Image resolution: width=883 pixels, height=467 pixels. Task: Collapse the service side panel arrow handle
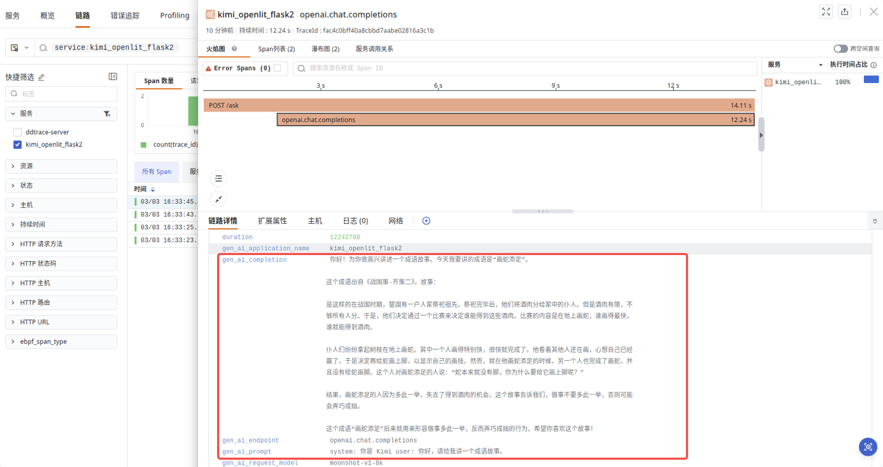[761, 135]
